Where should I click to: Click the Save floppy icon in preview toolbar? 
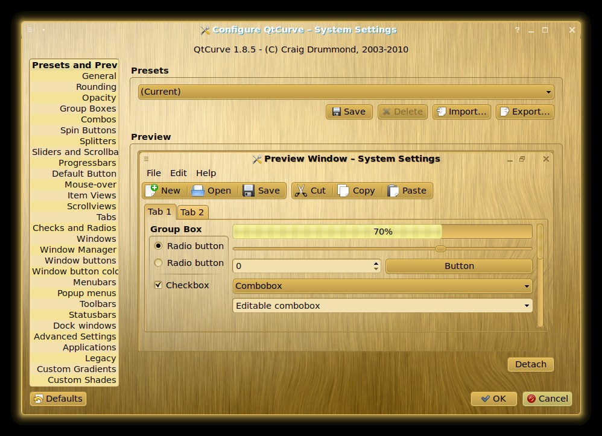[x=249, y=191]
